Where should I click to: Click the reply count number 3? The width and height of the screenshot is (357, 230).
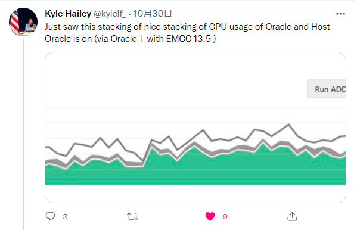point(65,216)
